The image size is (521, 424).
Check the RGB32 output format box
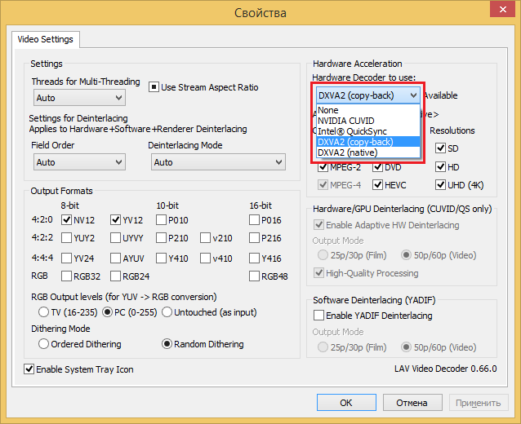(67, 276)
